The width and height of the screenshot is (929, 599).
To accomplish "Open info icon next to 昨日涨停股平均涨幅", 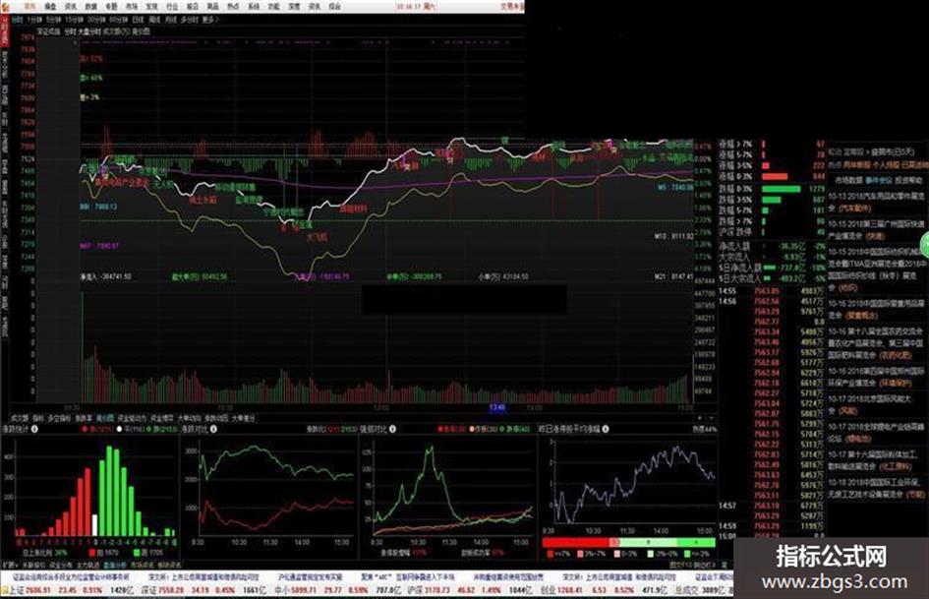I will pos(606,429).
